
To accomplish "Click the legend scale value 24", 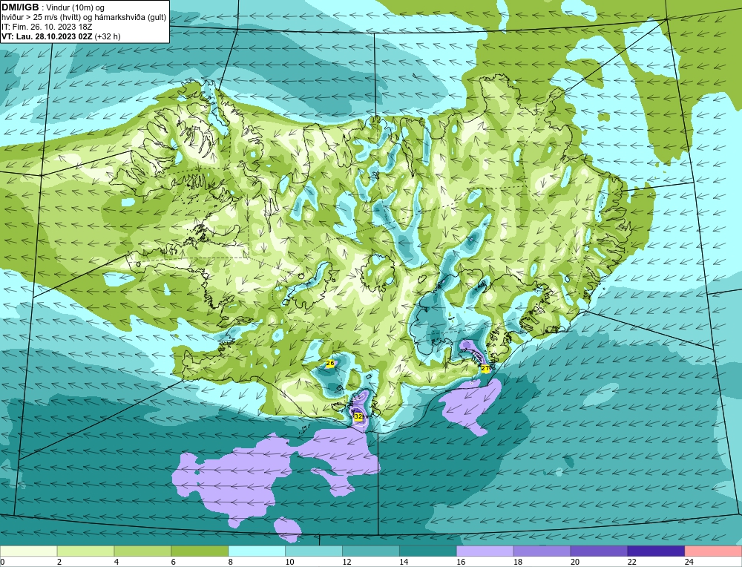I will [689, 562].
